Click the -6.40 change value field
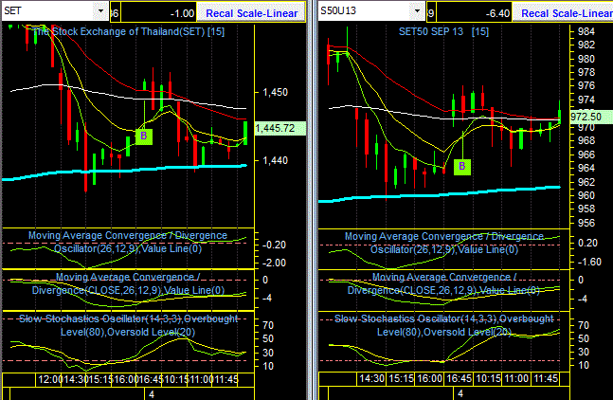Screen dimensions: 613x400 click(474, 13)
